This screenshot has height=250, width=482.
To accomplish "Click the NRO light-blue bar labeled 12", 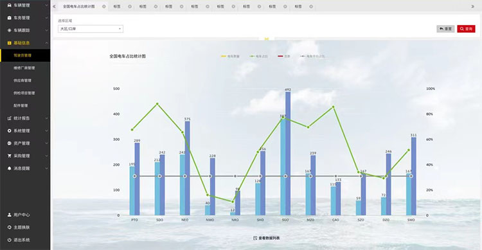I will click(x=233, y=214).
